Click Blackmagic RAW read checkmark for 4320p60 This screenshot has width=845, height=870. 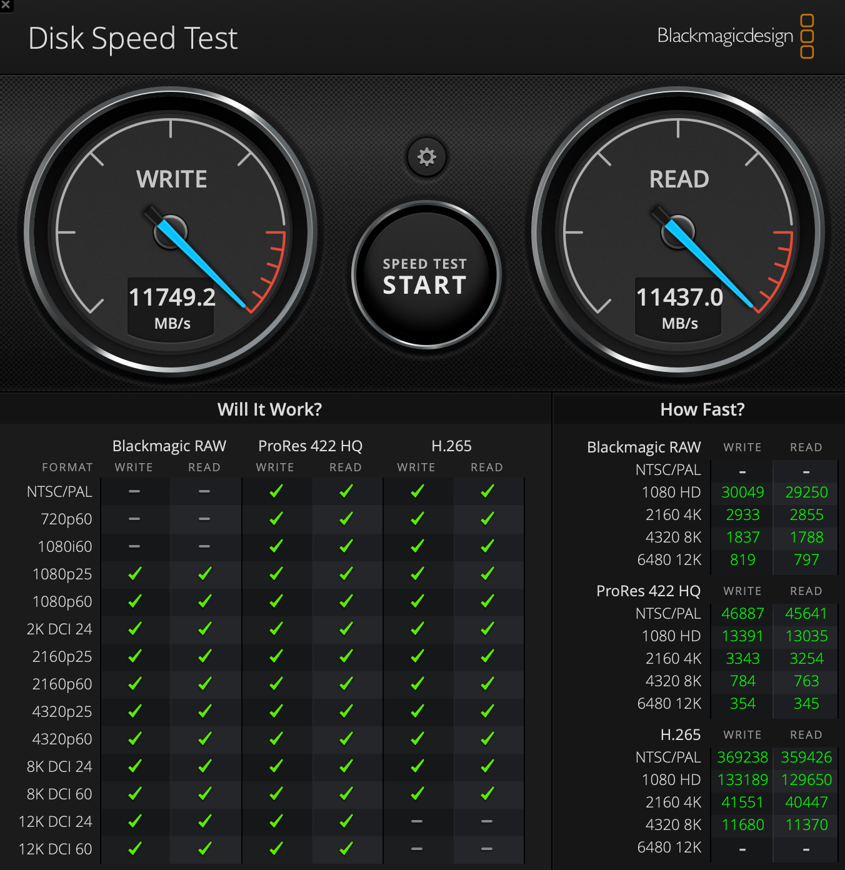204,739
